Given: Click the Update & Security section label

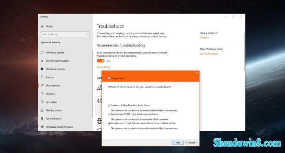Looking at the screenshot, I should [x=50, y=42].
